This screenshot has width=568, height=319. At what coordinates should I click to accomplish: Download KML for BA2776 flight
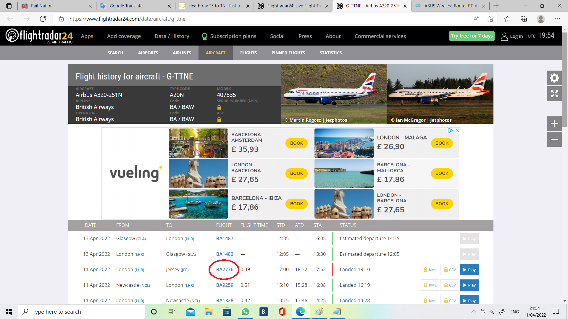pyautogui.click(x=430, y=270)
